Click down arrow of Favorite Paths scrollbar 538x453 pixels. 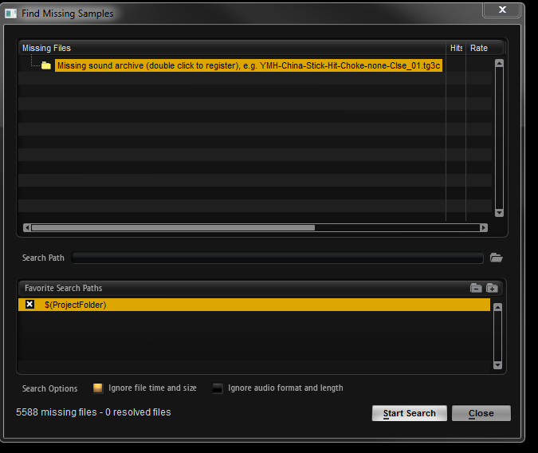(x=497, y=364)
